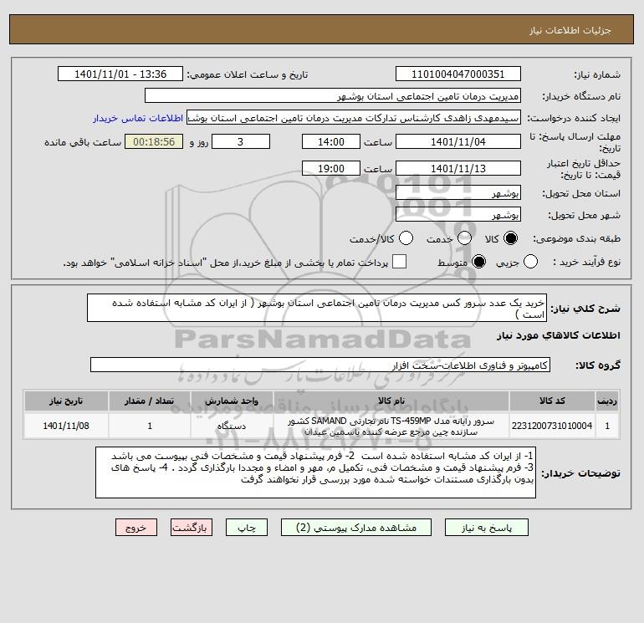Click the goods group field کامپیوتر و فناوری اطلاعات
The height and width of the screenshot is (623, 644).
coord(320,365)
